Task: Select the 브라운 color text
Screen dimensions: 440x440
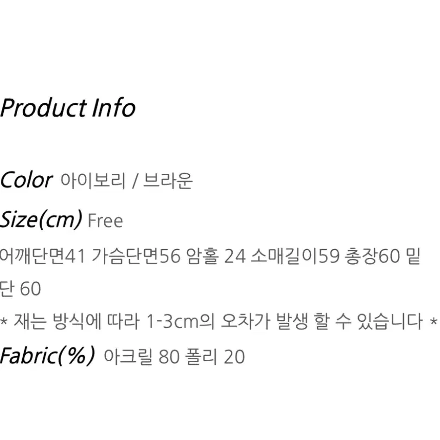Action: tap(168, 180)
